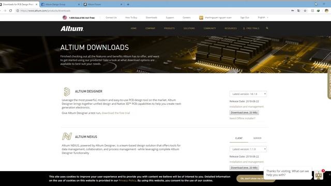331x186 pixels.
Task: Click the FREE TRIALS download item
Action: pos(251,28)
